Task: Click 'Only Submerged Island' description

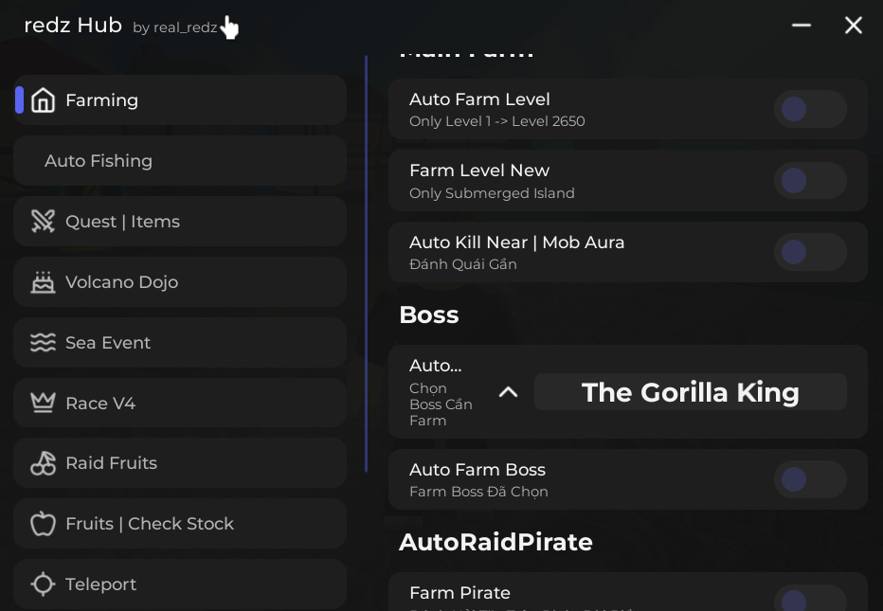Action: [492, 193]
